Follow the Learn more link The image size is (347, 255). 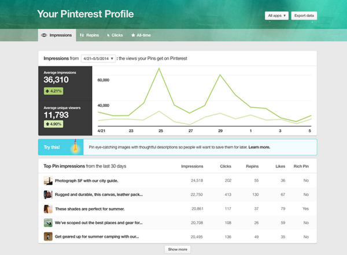point(259,147)
